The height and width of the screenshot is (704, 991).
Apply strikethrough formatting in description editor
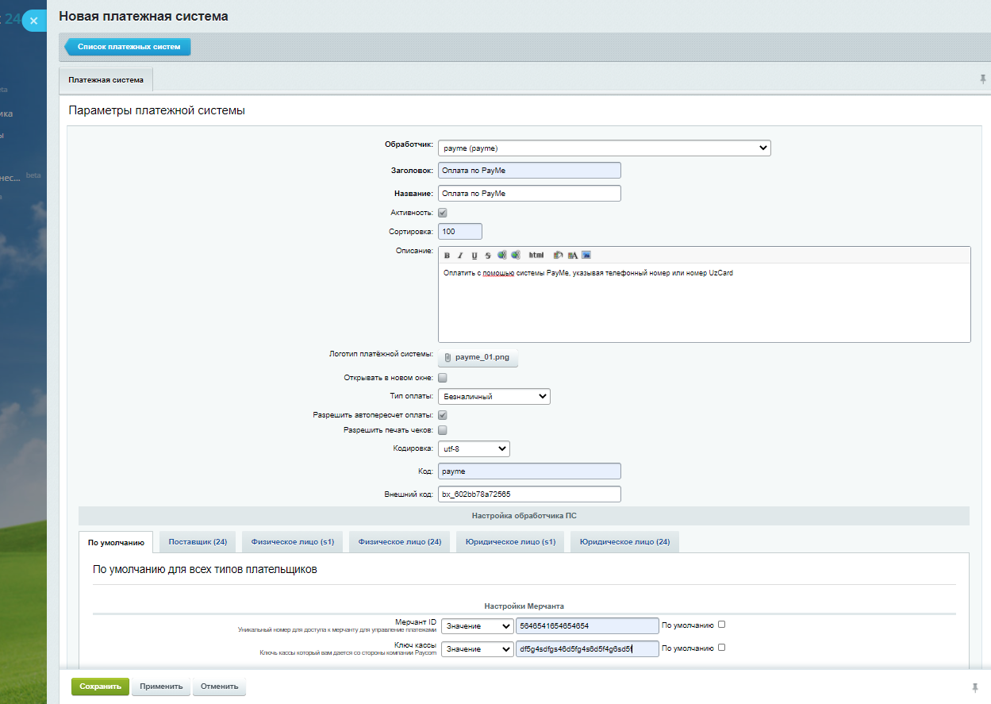[x=488, y=256]
